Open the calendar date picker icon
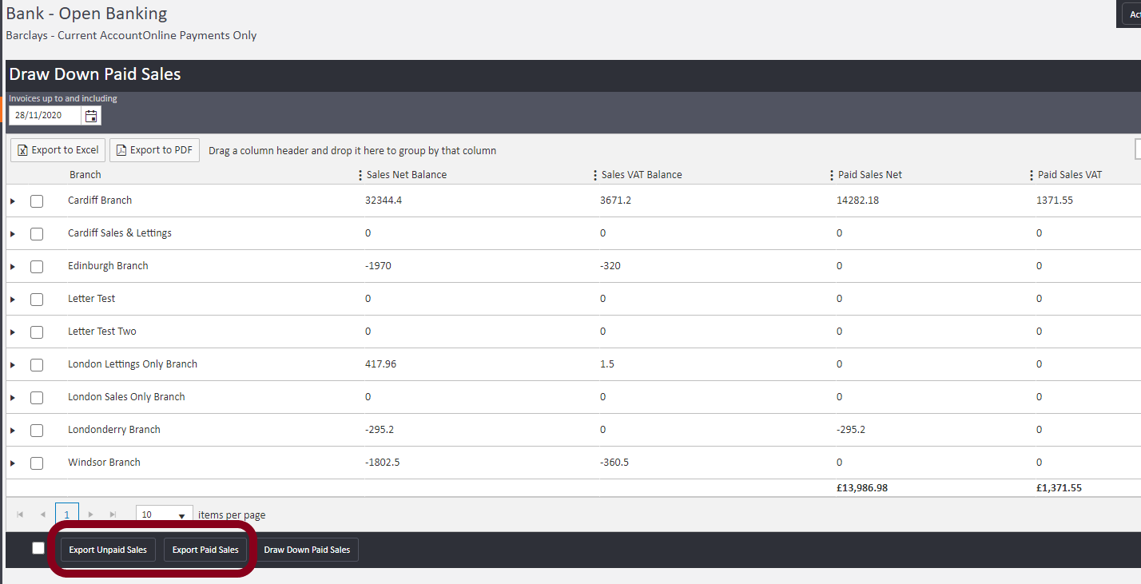The width and height of the screenshot is (1141, 584). pos(91,116)
